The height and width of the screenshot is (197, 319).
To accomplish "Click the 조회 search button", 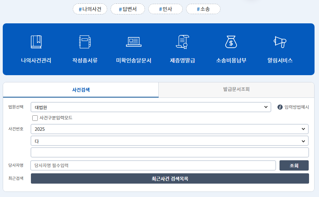I will [294, 165].
